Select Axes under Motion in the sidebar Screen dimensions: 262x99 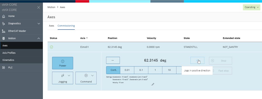22,45
